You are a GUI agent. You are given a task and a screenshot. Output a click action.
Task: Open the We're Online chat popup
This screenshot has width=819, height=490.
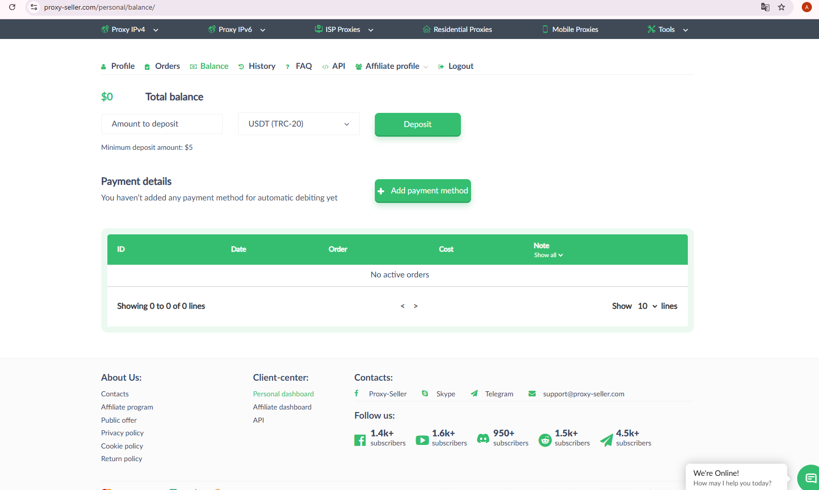736,477
